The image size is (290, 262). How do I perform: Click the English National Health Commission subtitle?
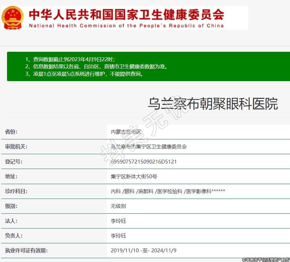click(x=126, y=26)
